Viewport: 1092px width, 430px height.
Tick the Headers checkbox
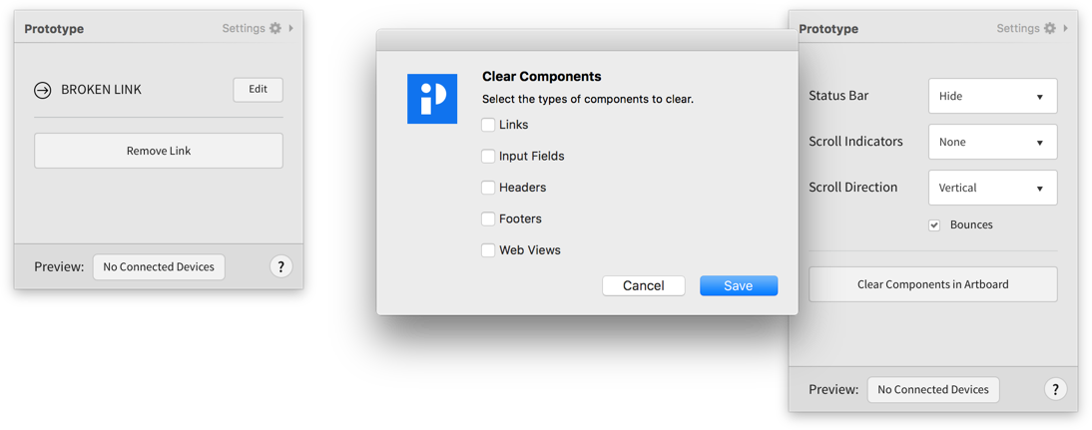pyautogui.click(x=488, y=188)
